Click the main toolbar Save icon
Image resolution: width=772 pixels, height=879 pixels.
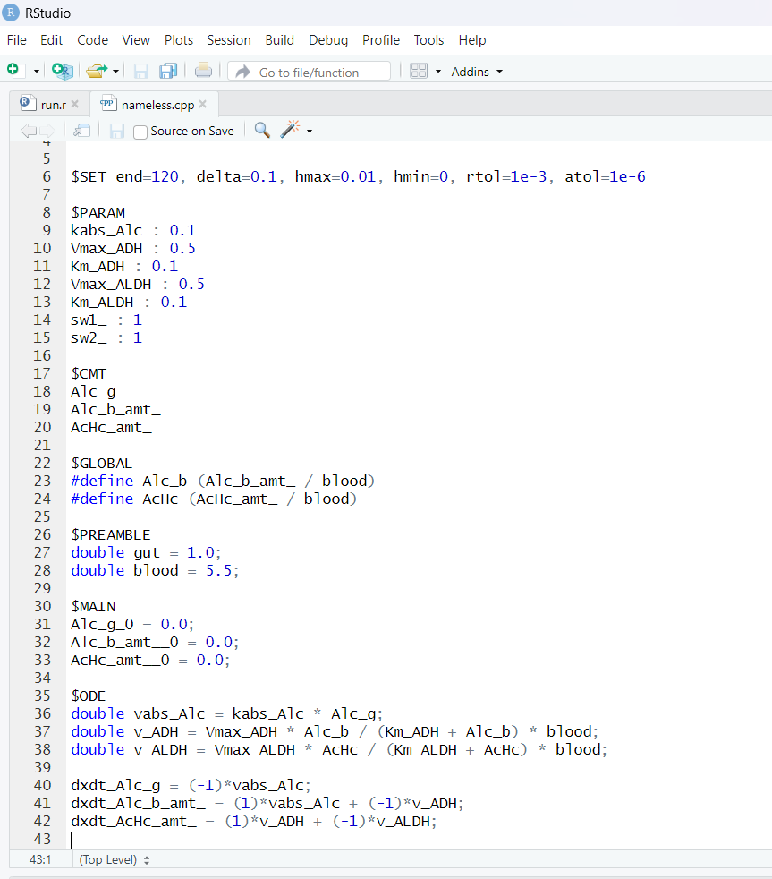[x=141, y=72]
